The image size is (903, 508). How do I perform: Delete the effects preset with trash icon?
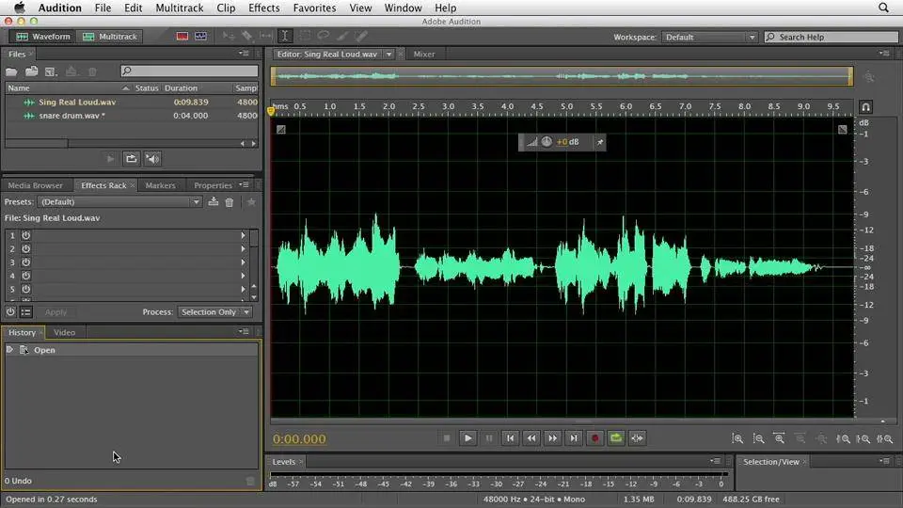click(229, 202)
